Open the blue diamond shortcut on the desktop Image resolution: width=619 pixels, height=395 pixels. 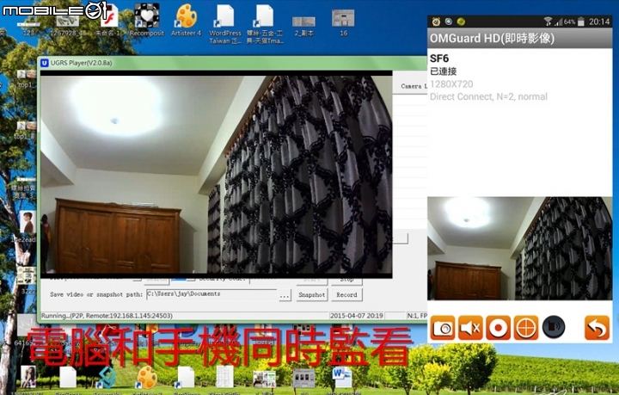click(107, 377)
